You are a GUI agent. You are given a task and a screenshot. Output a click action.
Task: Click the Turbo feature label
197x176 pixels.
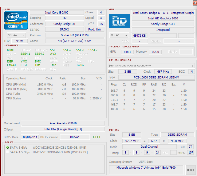pos(80,65)
